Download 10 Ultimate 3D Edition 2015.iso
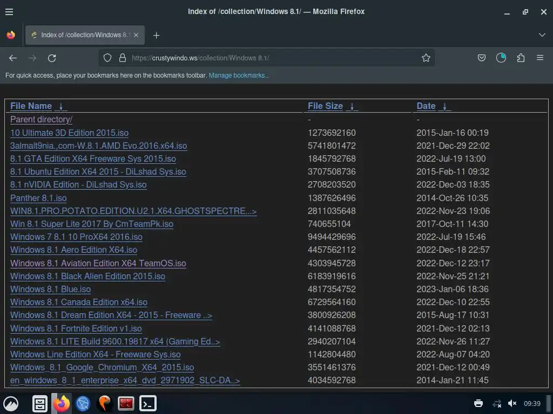The height and width of the screenshot is (414, 553). pyautogui.click(x=70, y=133)
